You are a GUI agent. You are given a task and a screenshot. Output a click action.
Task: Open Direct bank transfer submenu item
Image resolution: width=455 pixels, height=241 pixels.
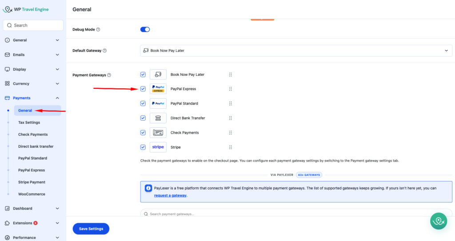(x=36, y=146)
